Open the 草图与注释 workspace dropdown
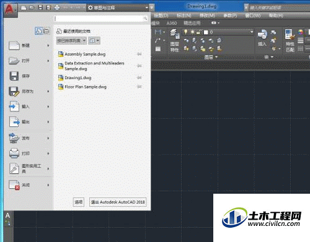This screenshot has height=242, width=310. (118, 8)
